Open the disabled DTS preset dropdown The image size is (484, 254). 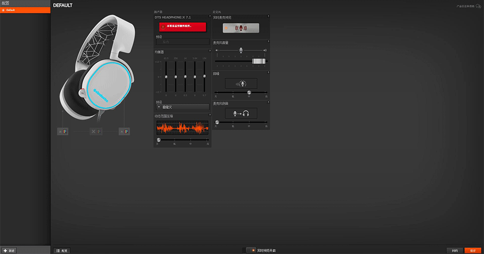[x=182, y=42]
